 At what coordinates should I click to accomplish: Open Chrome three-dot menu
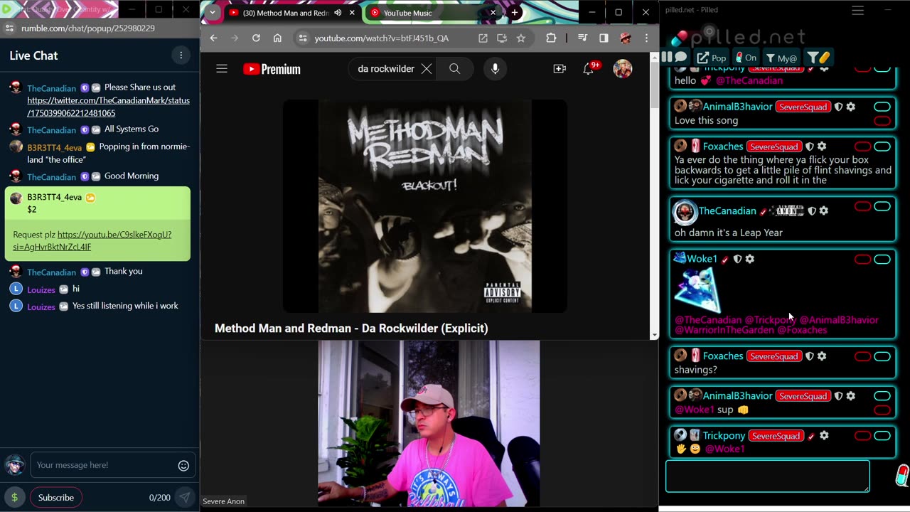646,38
